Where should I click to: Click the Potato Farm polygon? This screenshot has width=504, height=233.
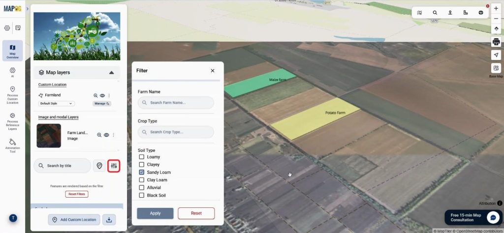[x=315, y=119]
